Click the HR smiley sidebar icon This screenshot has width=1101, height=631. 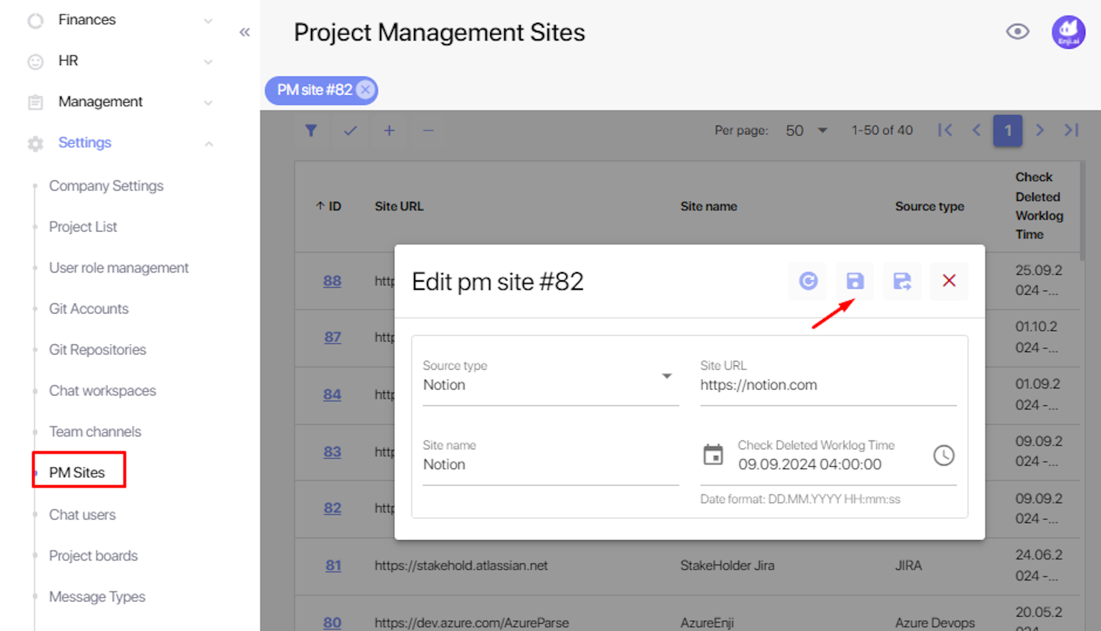click(36, 61)
